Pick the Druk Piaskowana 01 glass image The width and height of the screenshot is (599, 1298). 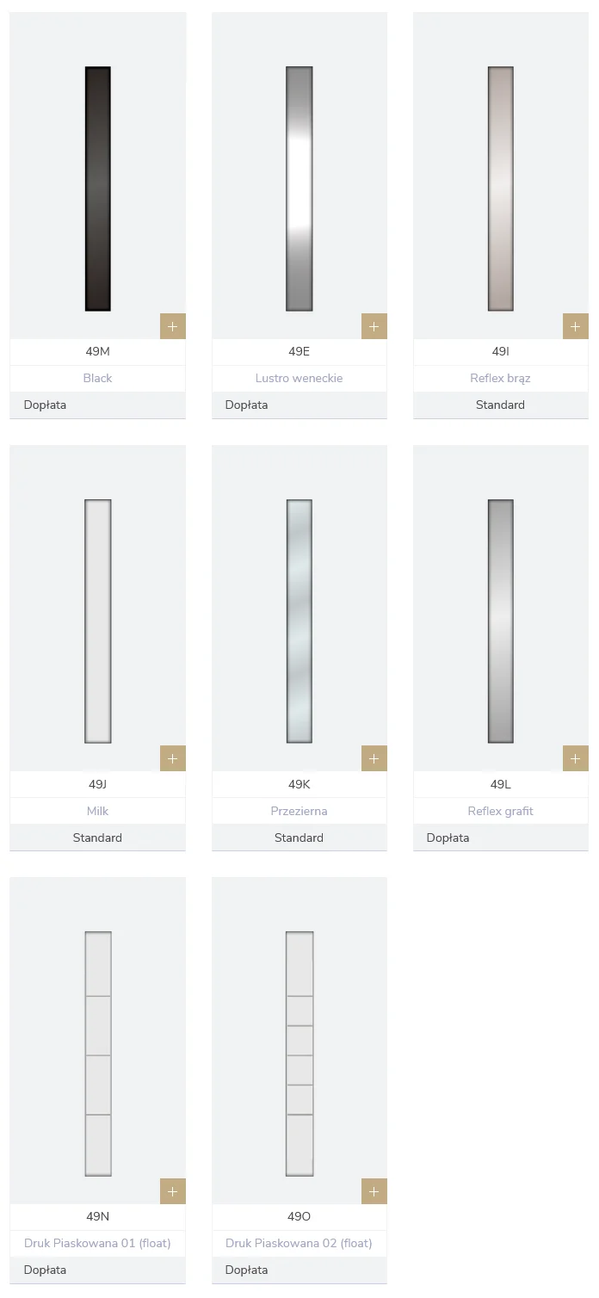point(98,1054)
